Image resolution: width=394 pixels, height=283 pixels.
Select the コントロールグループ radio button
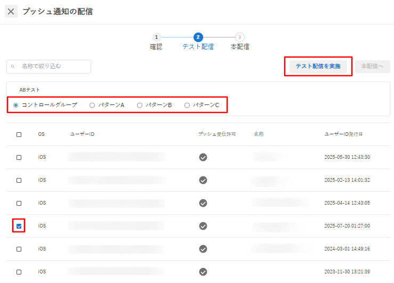click(16, 105)
